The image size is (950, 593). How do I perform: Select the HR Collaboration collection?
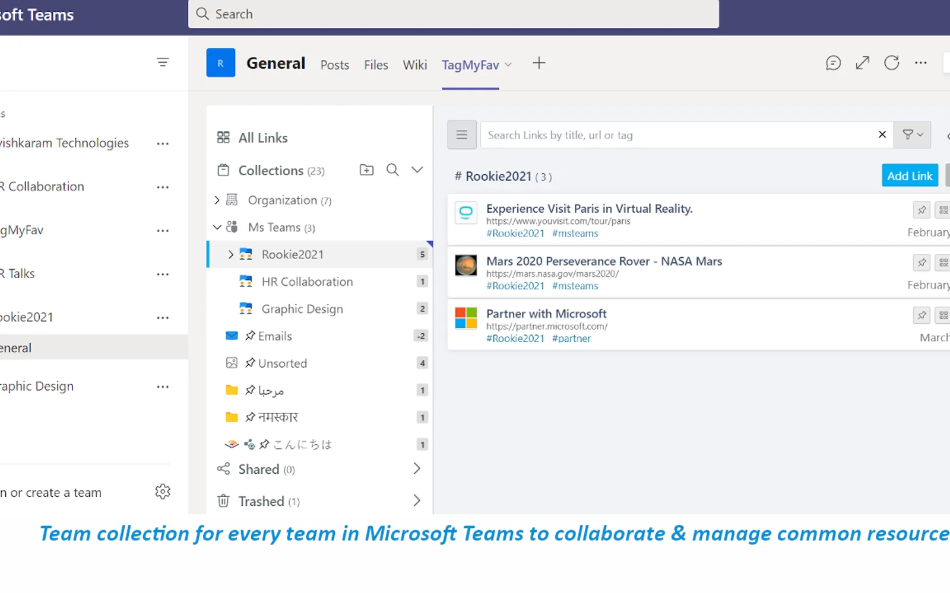coord(320,282)
